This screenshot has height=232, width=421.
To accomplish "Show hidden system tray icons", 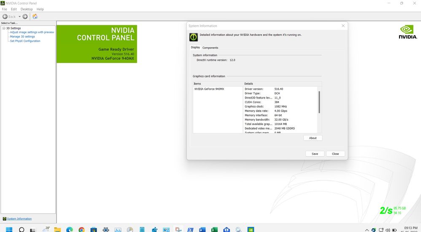I will click(367, 230).
